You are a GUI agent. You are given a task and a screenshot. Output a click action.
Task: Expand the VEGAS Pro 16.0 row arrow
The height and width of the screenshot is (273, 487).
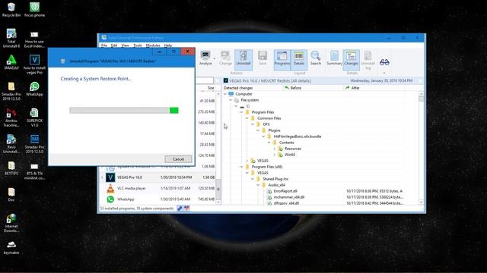[x=102, y=177]
